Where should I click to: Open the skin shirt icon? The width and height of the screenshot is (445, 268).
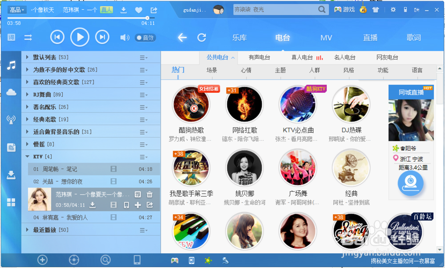(x=376, y=10)
